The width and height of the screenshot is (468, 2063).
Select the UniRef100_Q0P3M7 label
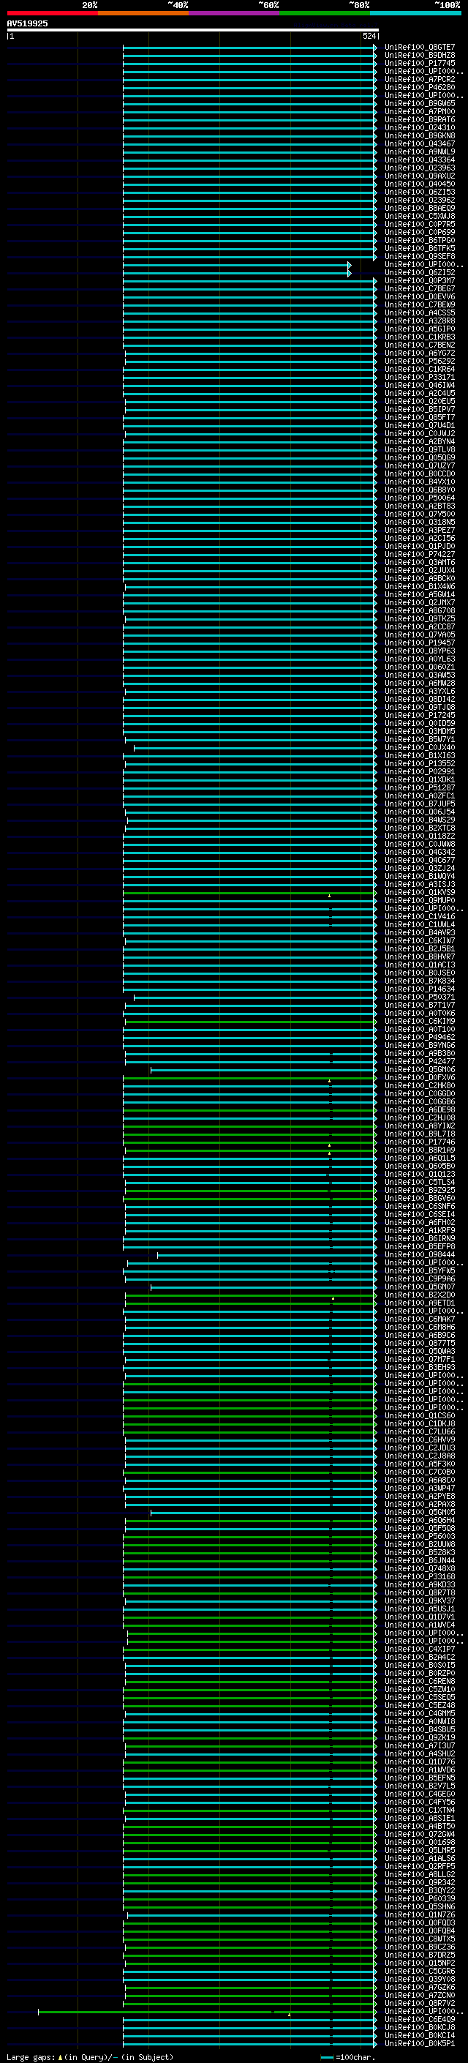coord(420,281)
